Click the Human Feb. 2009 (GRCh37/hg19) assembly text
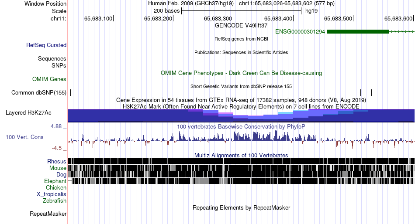 pos(191,3)
